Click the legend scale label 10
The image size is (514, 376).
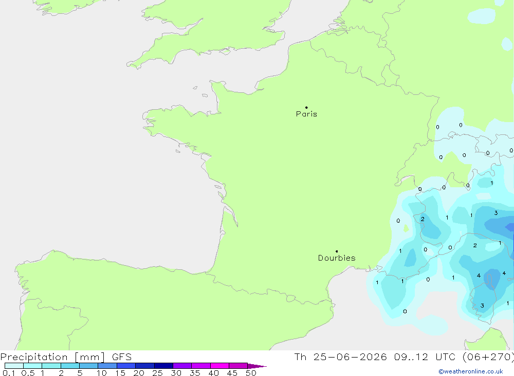click(x=102, y=373)
